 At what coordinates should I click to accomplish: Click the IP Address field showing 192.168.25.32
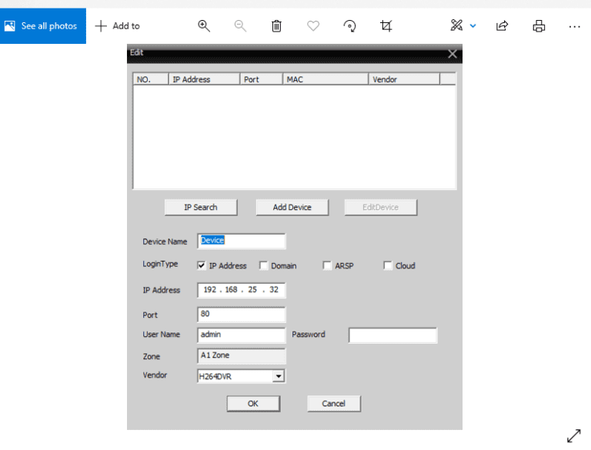coord(241,290)
